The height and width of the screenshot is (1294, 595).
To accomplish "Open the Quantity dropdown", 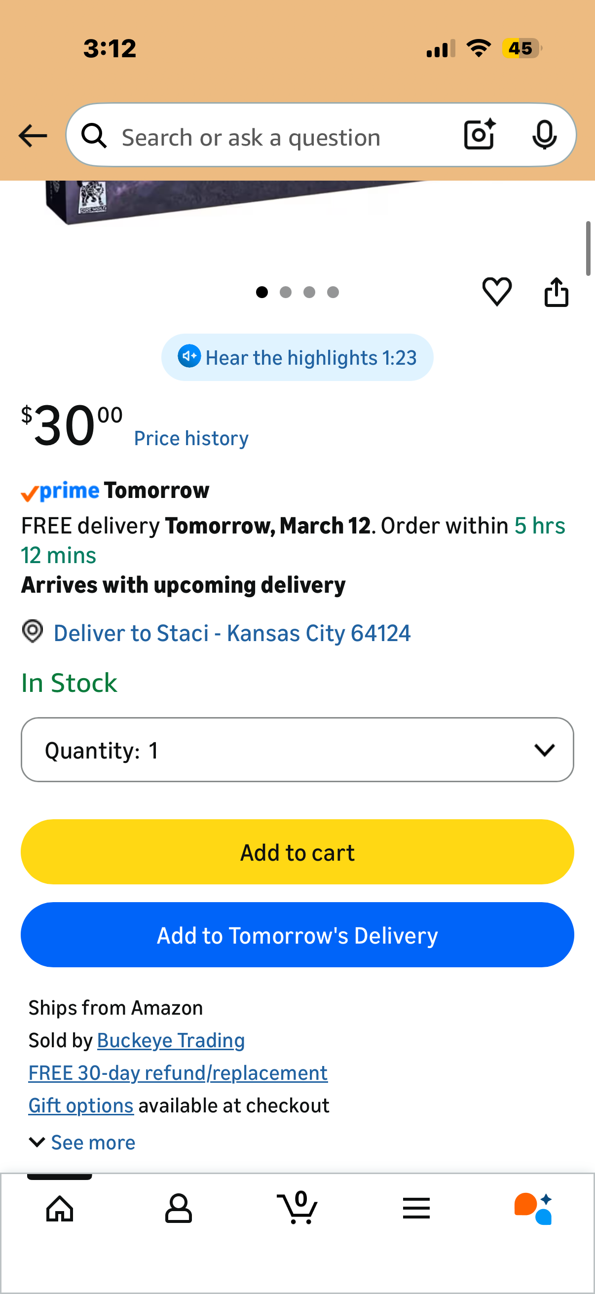I will [x=297, y=750].
